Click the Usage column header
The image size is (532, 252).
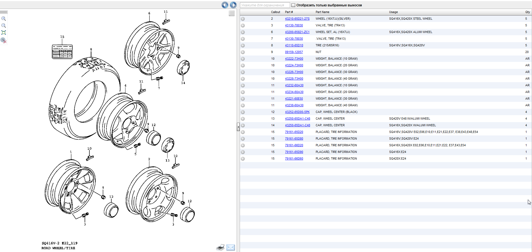point(393,12)
